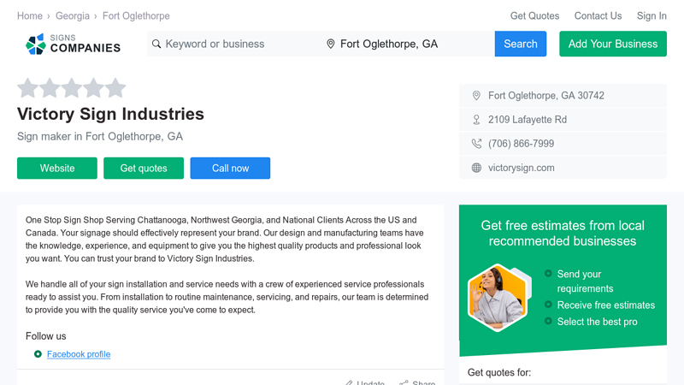Click Add Your Business

pos(613,44)
